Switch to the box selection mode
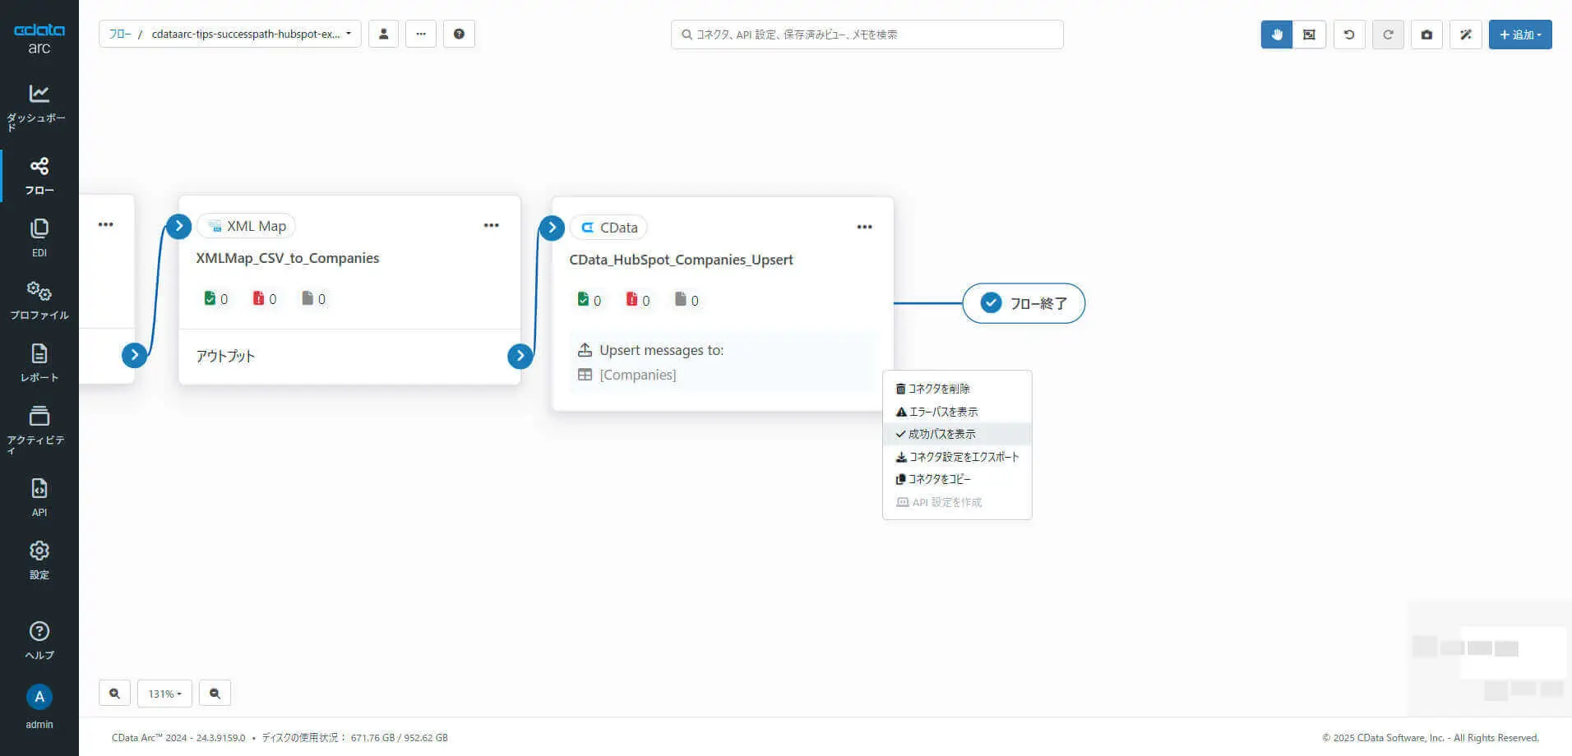 pos(1309,35)
